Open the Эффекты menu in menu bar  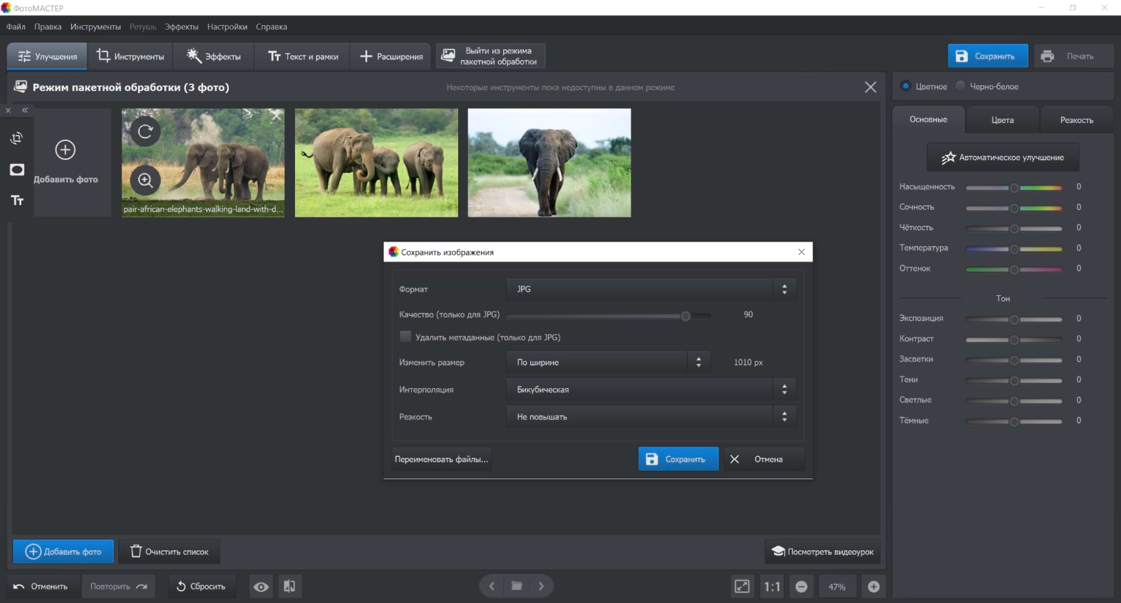181,27
